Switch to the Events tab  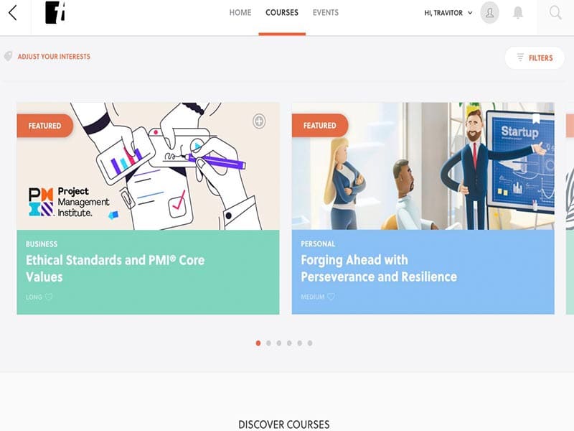[x=326, y=12]
